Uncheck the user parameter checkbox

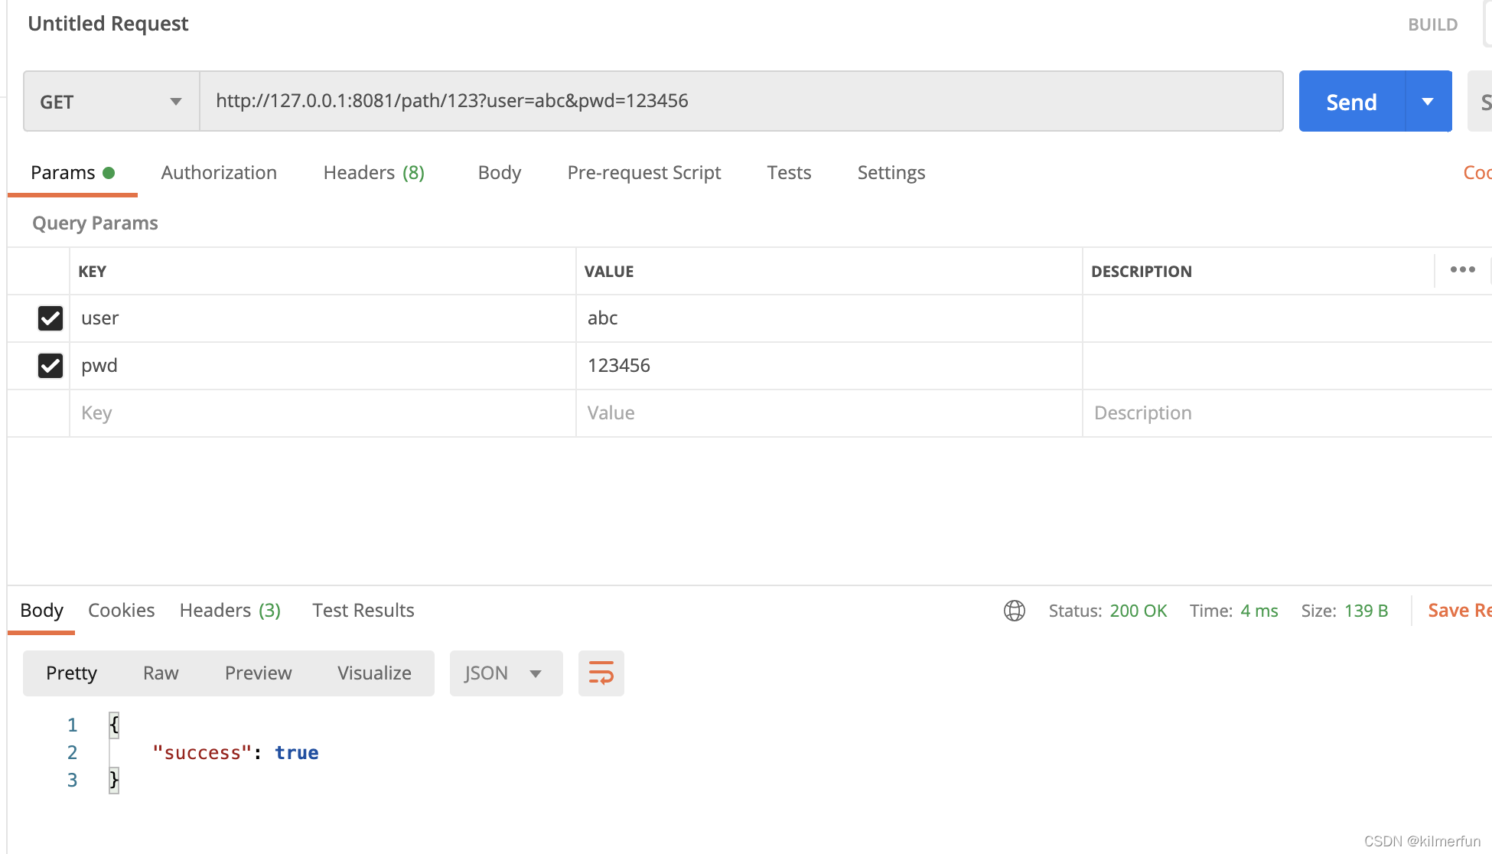[x=50, y=318]
